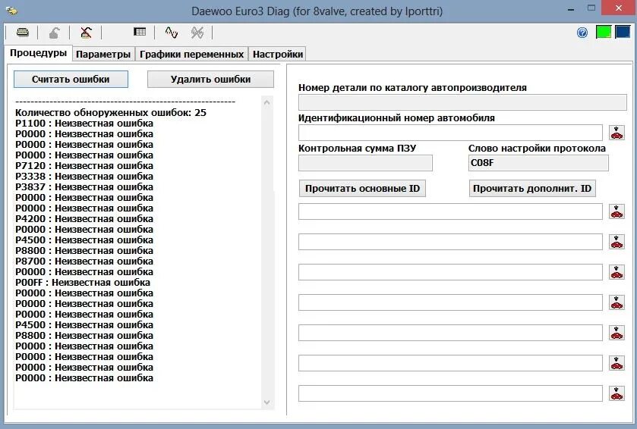Select the P4200 error line
Viewport: 637px width, 429px height.
click(84, 219)
